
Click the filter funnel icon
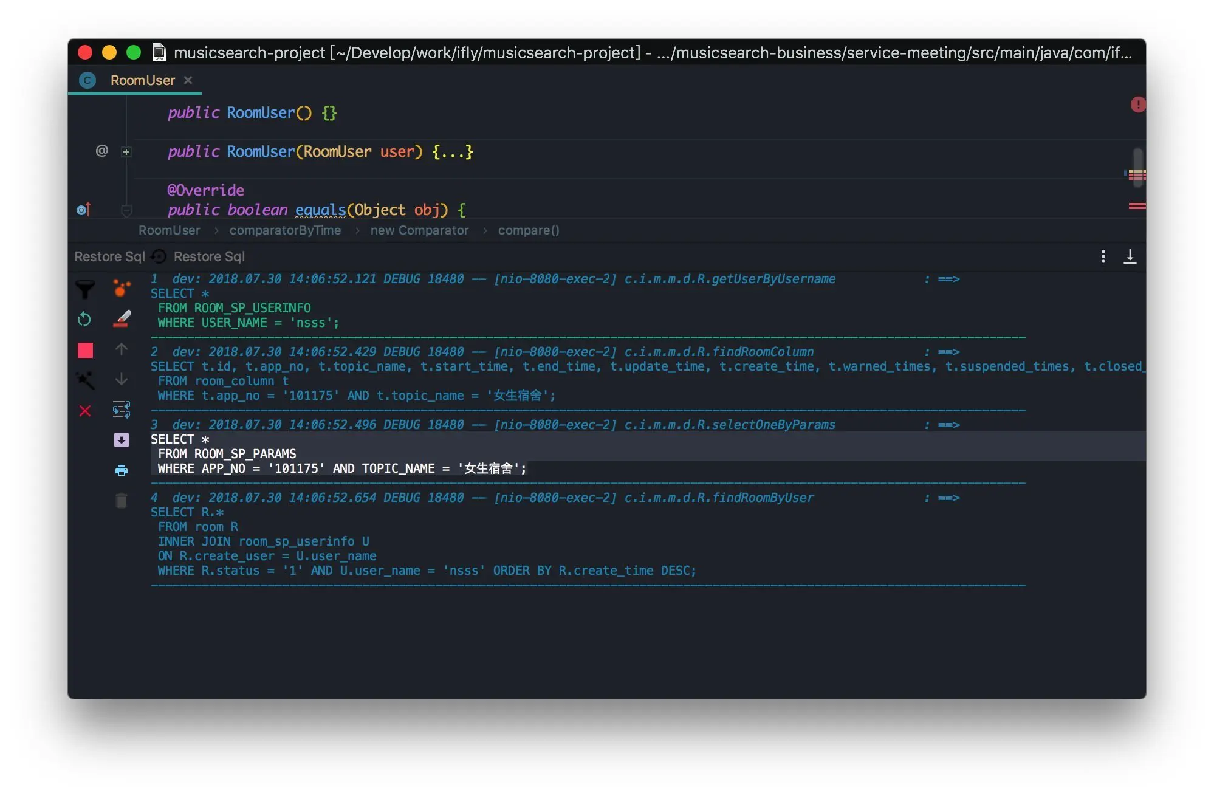tap(85, 289)
